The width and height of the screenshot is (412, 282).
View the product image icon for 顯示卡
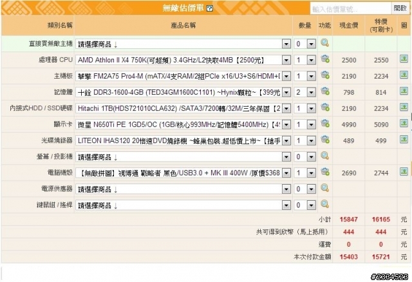coord(404,124)
